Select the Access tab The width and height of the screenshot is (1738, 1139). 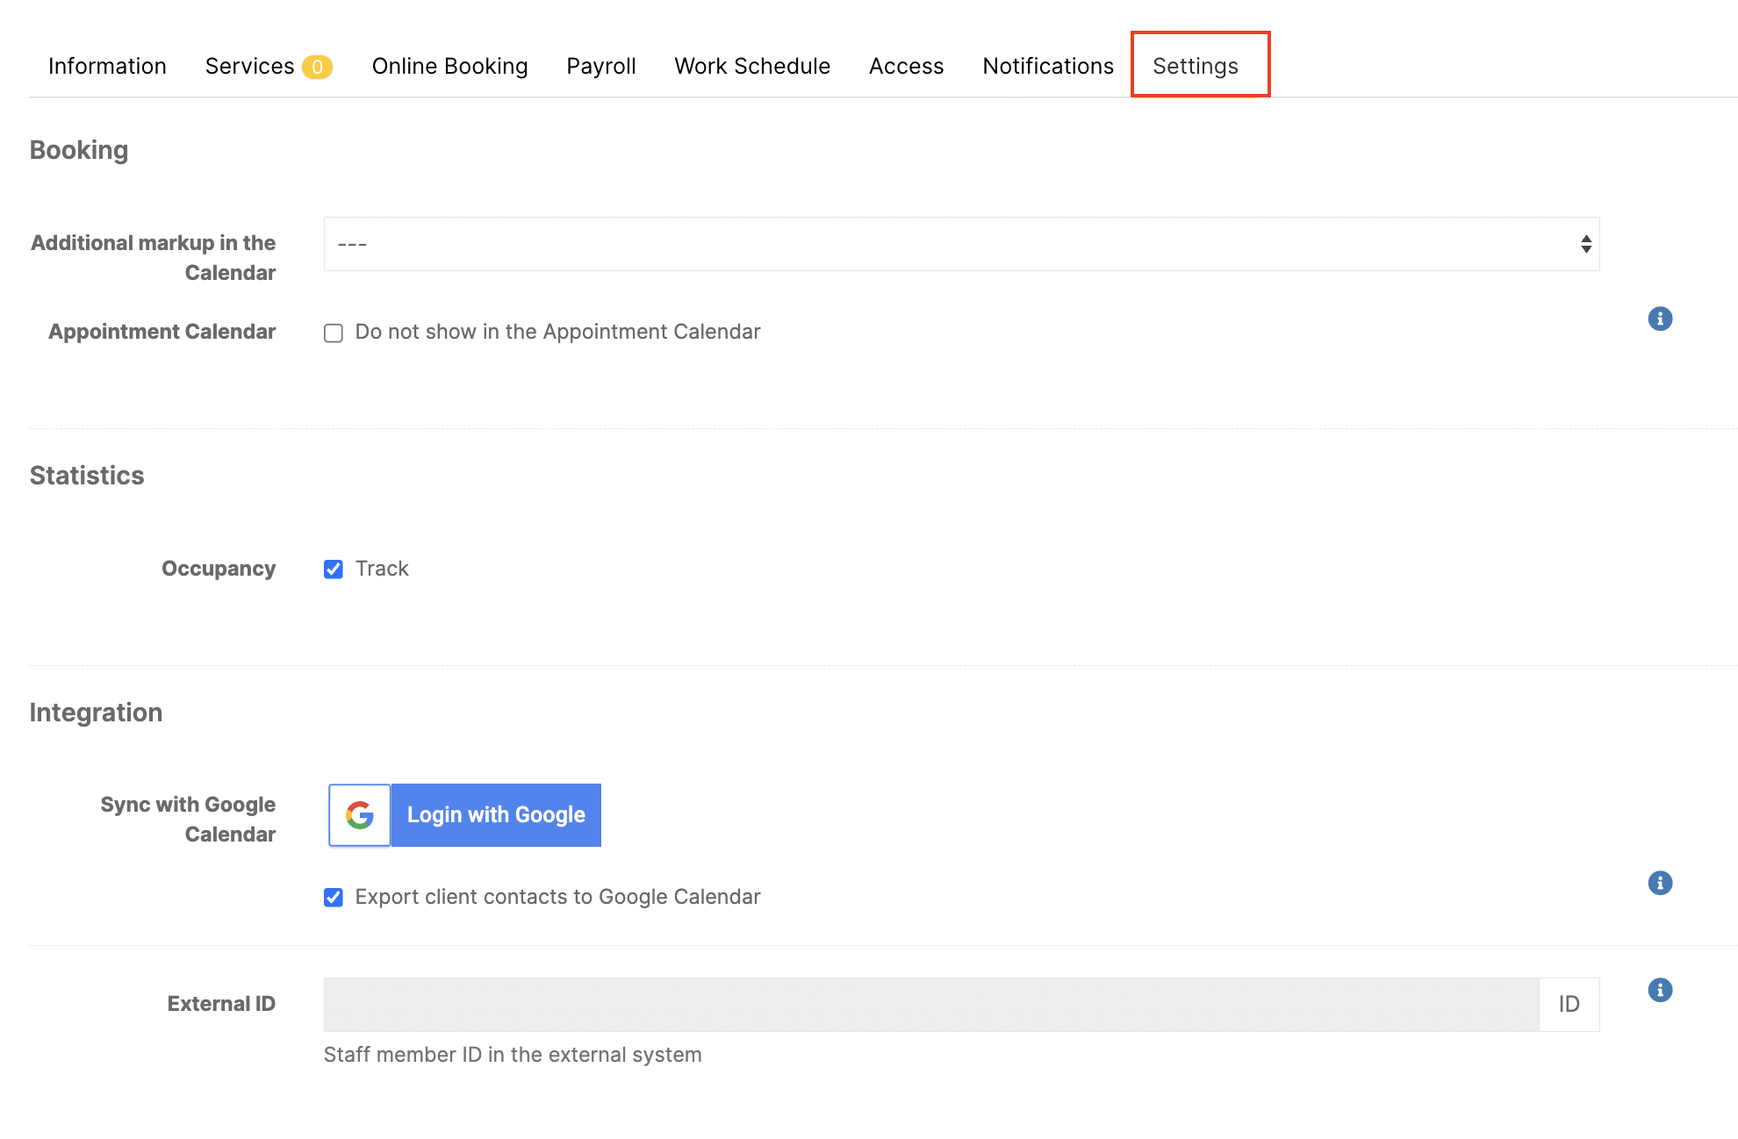click(x=906, y=67)
